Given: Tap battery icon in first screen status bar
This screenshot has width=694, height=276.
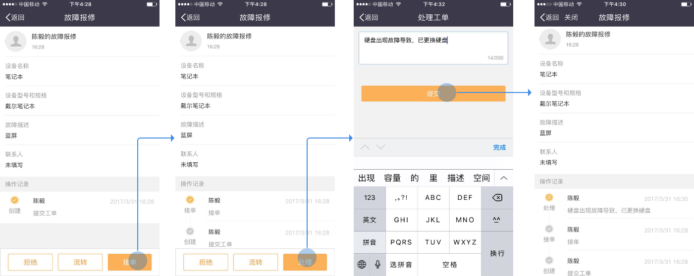Looking at the screenshot, I should (x=151, y=4).
